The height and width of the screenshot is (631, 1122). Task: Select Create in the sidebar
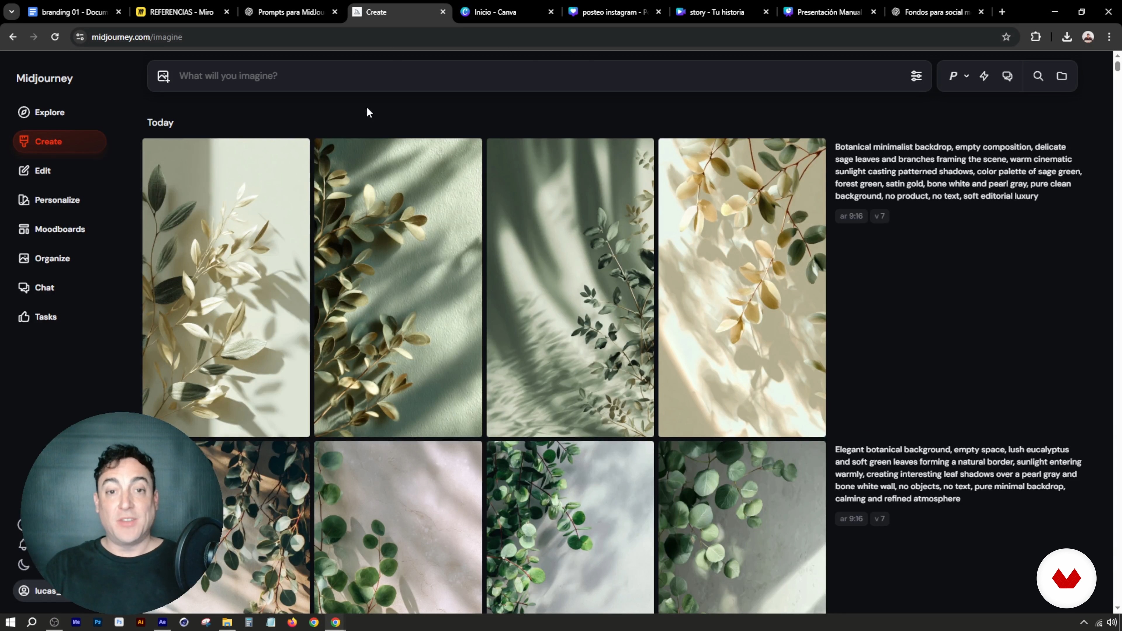[60, 141]
